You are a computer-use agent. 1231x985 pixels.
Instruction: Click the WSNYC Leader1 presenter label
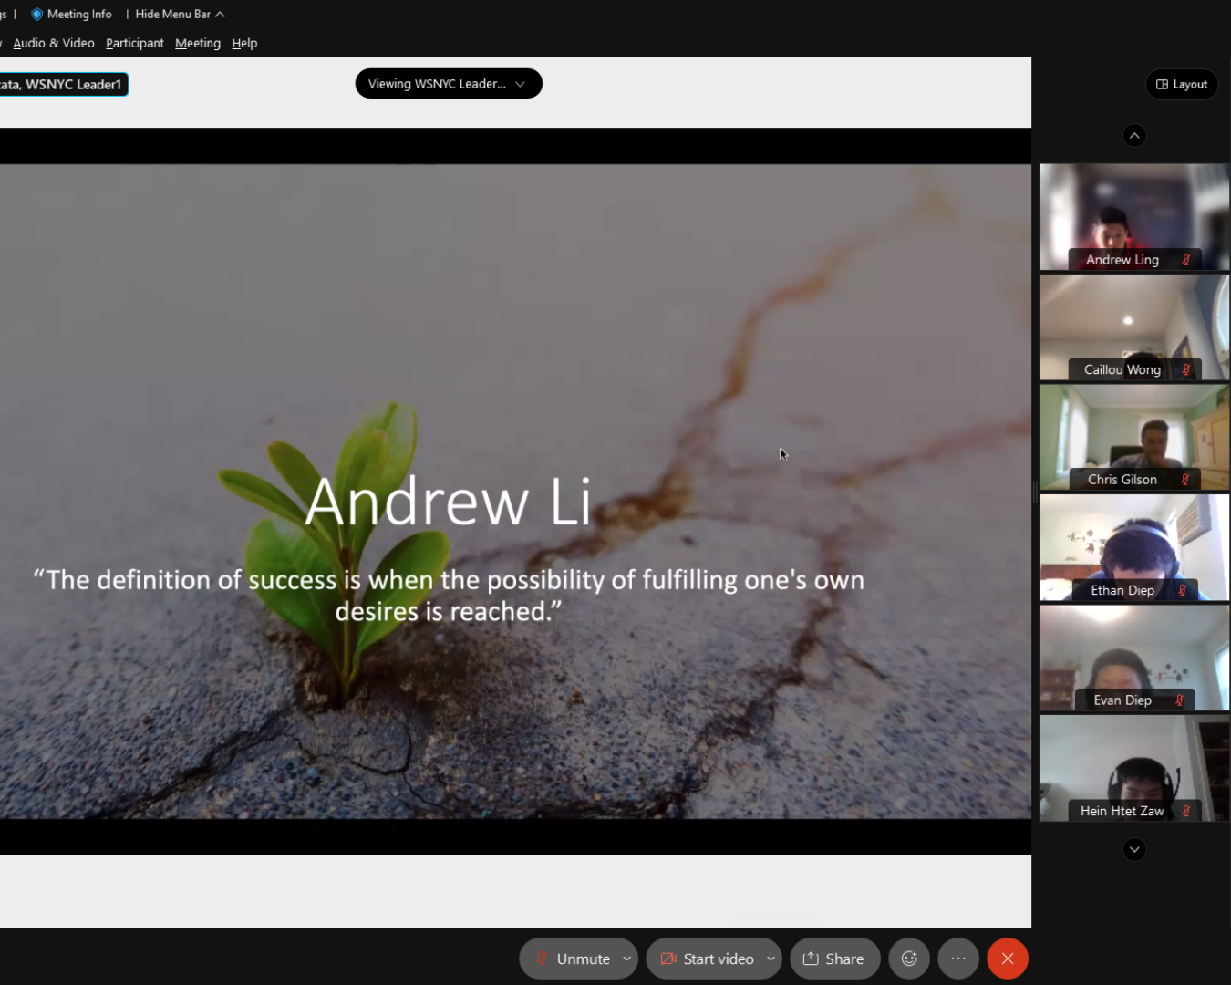[63, 84]
